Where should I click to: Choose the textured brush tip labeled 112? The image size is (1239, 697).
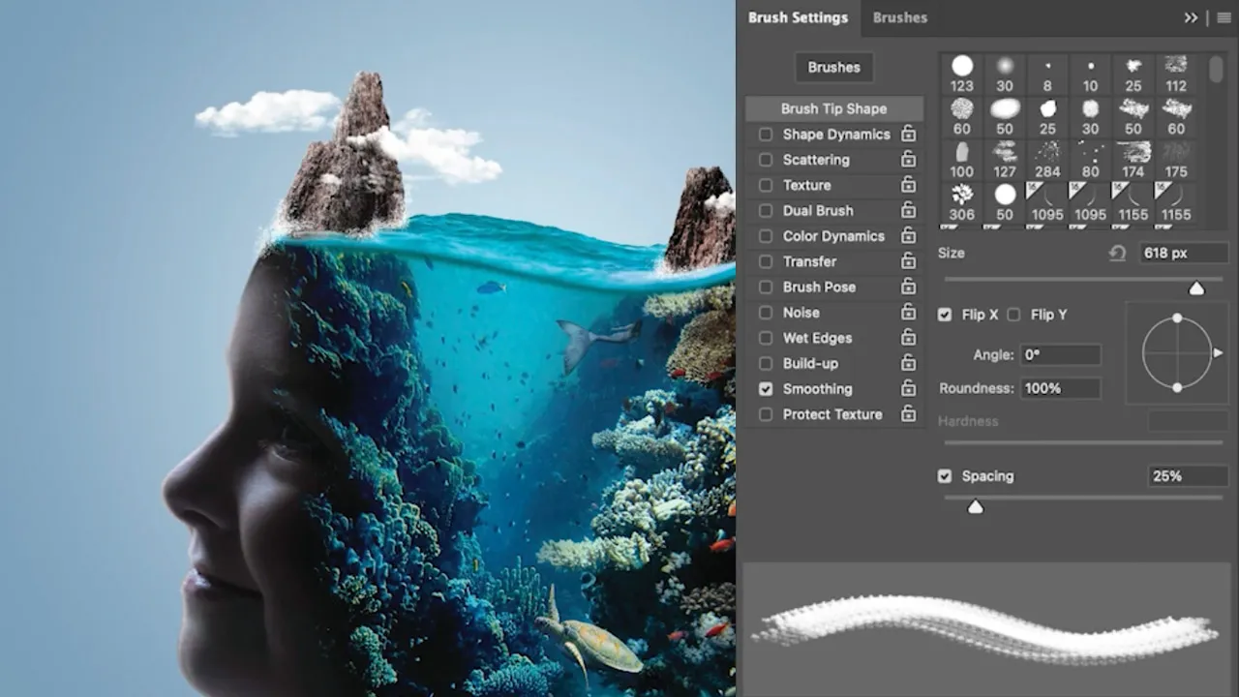[1176, 74]
